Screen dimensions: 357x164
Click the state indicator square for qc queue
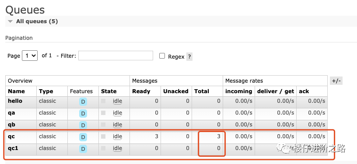click(x=103, y=136)
